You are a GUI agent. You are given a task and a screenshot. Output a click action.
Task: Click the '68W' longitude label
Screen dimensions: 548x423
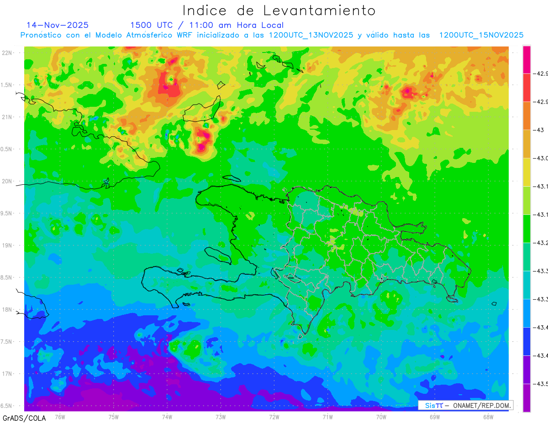[488, 417]
